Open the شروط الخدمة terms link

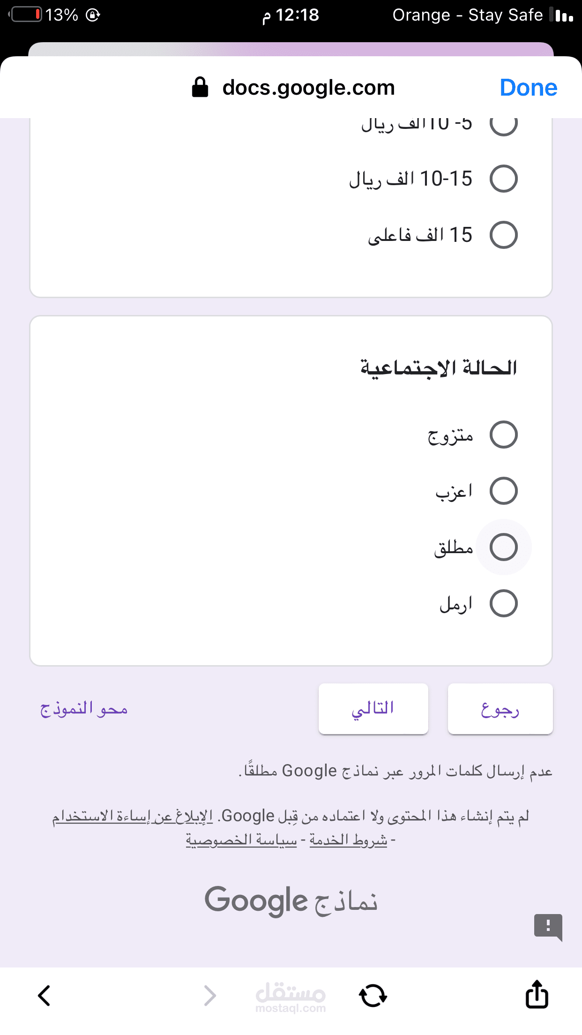(x=348, y=840)
